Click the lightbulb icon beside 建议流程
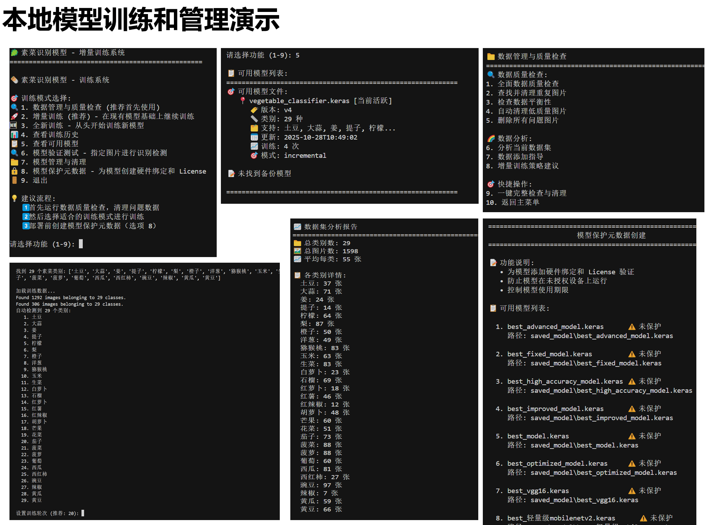This screenshot has height=525, width=723. coord(14,198)
